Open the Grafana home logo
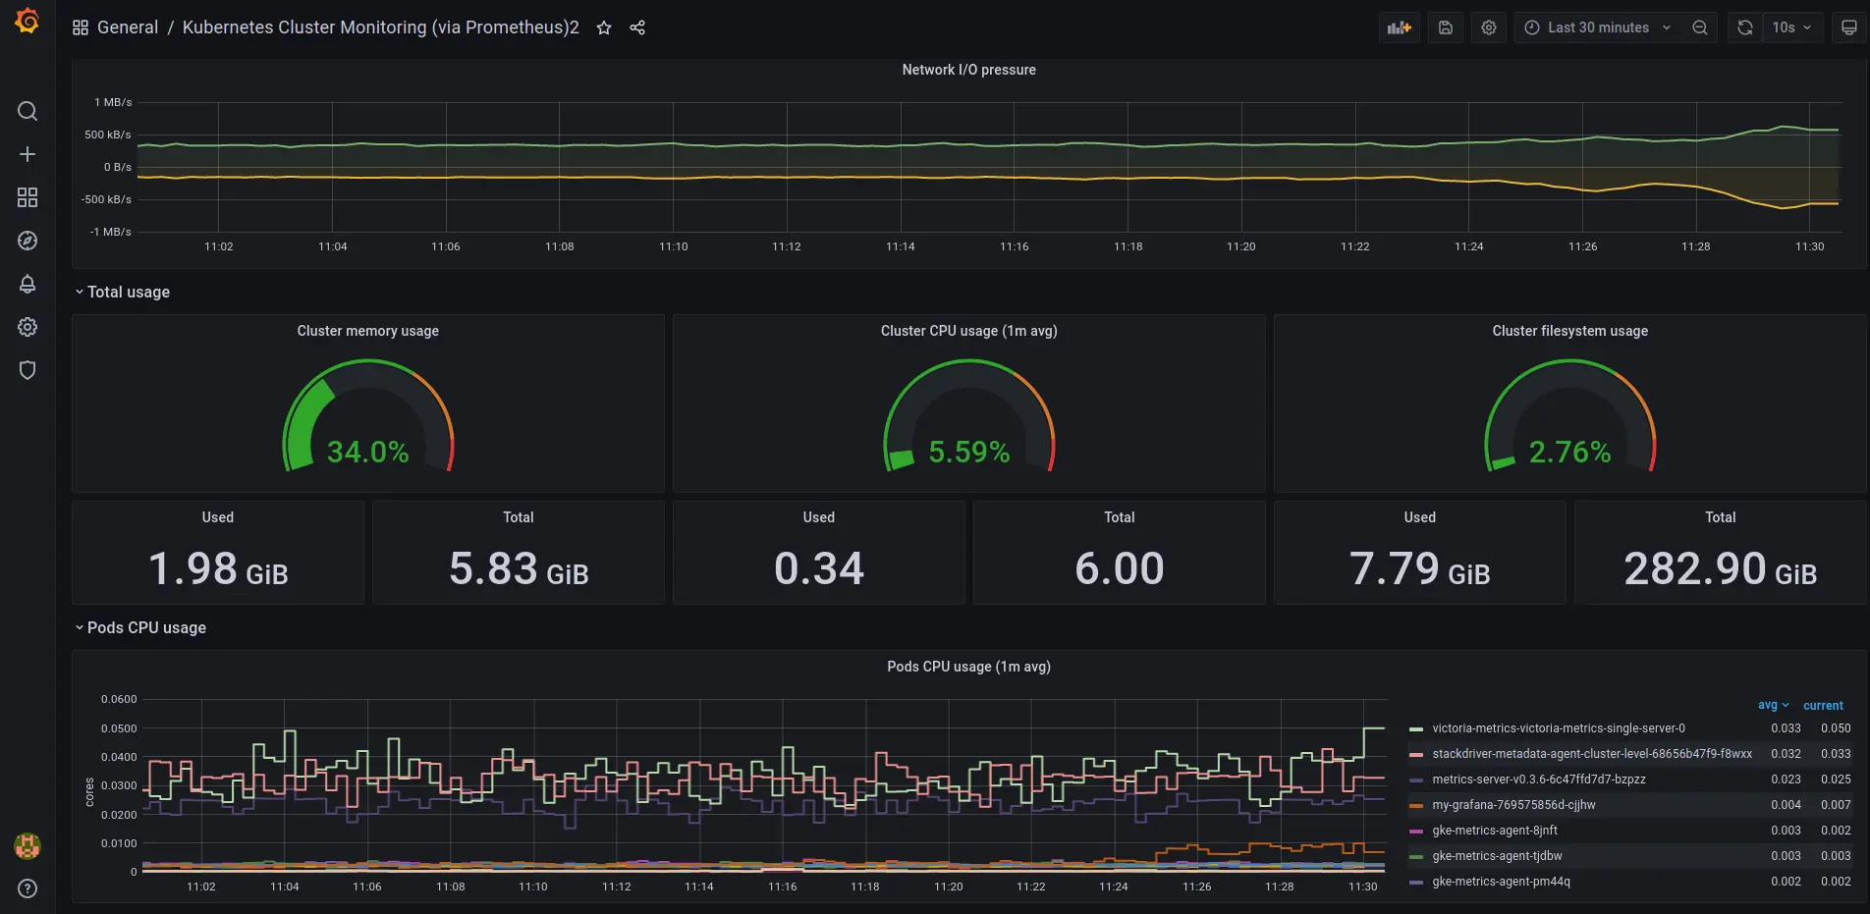This screenshot has width=1870, height=914. [27, 21]
